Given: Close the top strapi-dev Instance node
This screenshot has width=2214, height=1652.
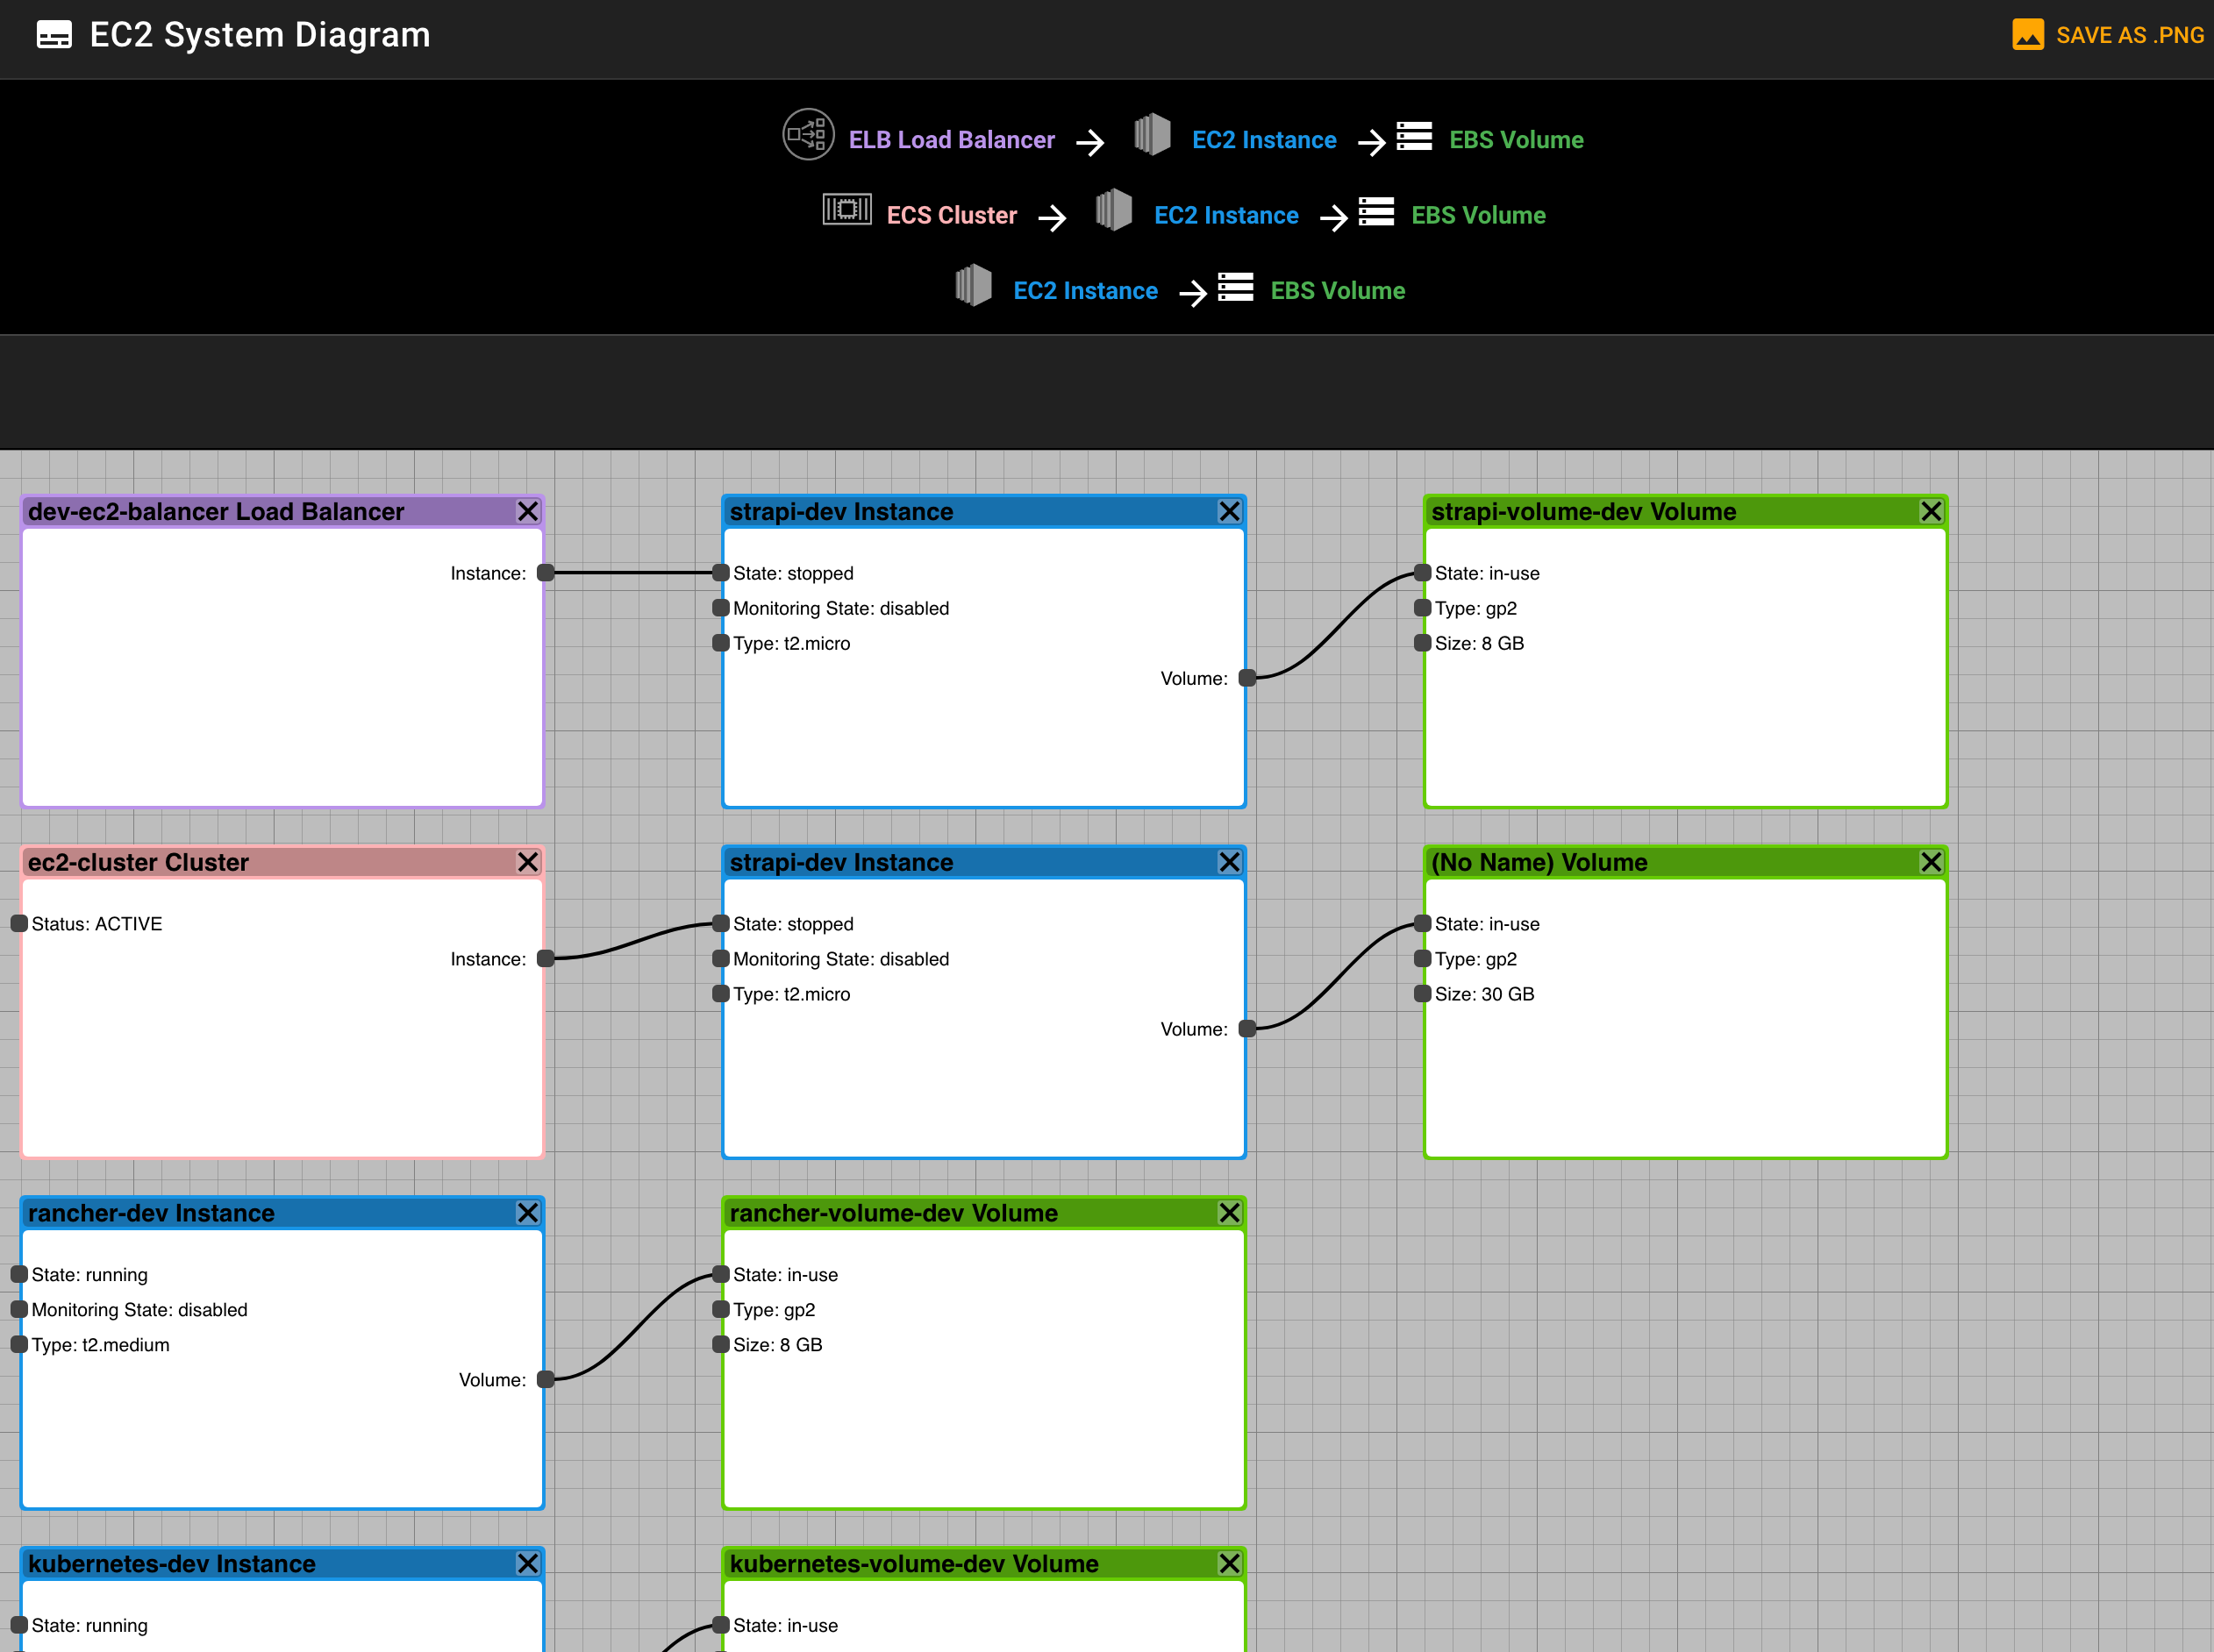Looking at the screenshot, I should tap(1230, 511).
